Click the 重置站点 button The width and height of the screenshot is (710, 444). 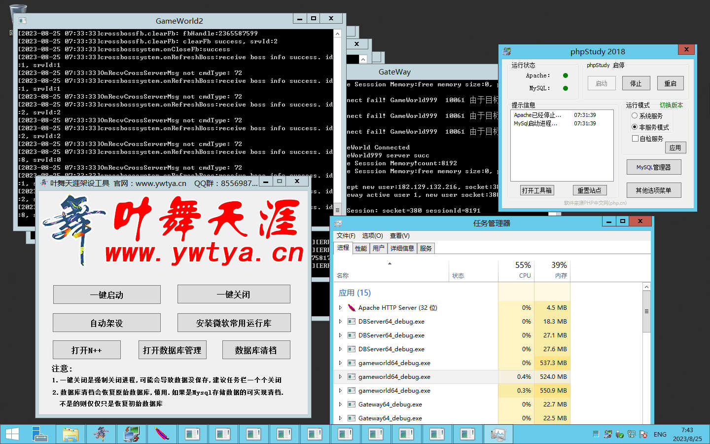tap(590, 190)
